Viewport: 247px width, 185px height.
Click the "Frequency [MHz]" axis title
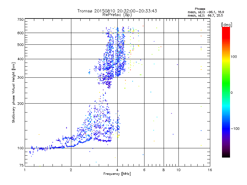pos(117,174)
